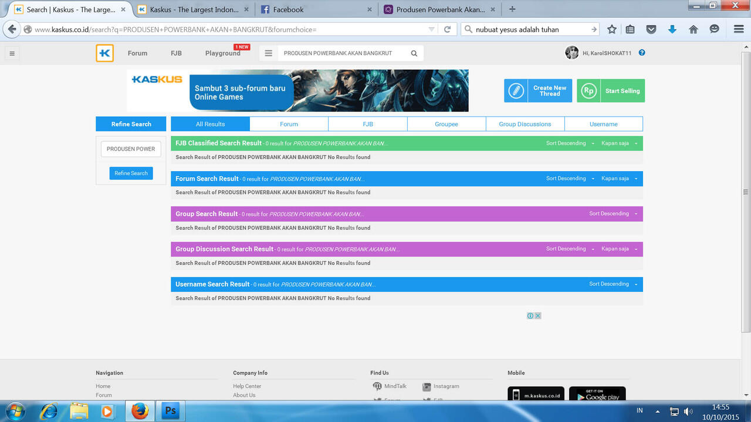Open Sort Descending dropdown in Username Search Result

point(613,284)
